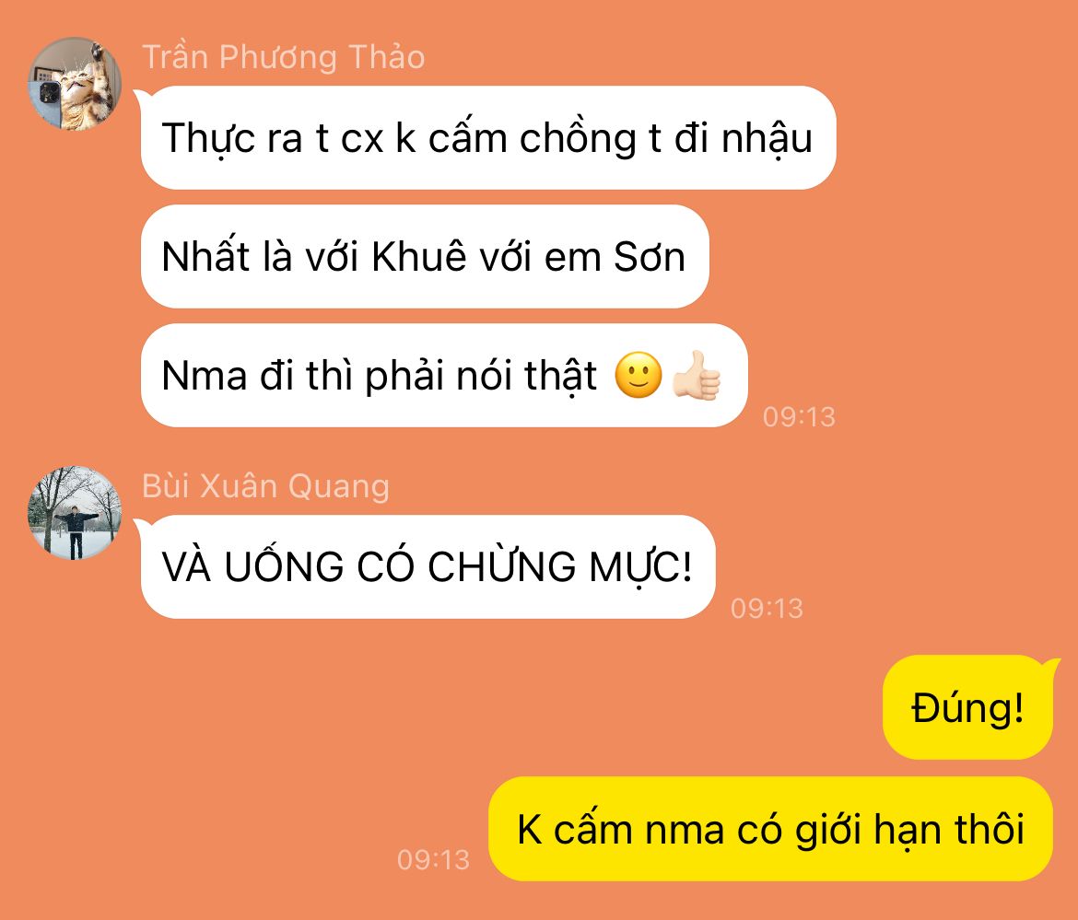1078x920 pixels.
Task: Tap the word 'thôi' in last yellow bubble
Action: 990,829
